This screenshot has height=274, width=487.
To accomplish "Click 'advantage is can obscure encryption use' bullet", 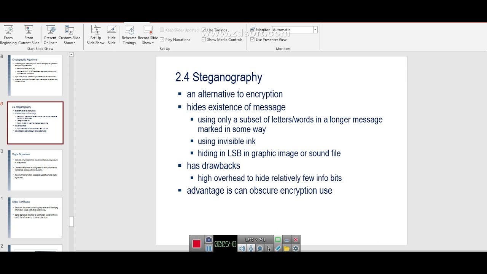I will (x=259, y=190).
